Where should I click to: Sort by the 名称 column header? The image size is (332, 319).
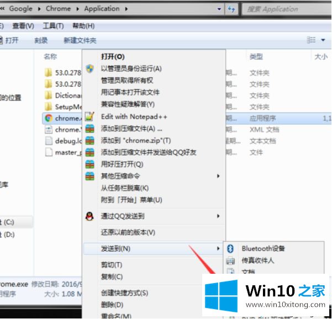[50, 57]
